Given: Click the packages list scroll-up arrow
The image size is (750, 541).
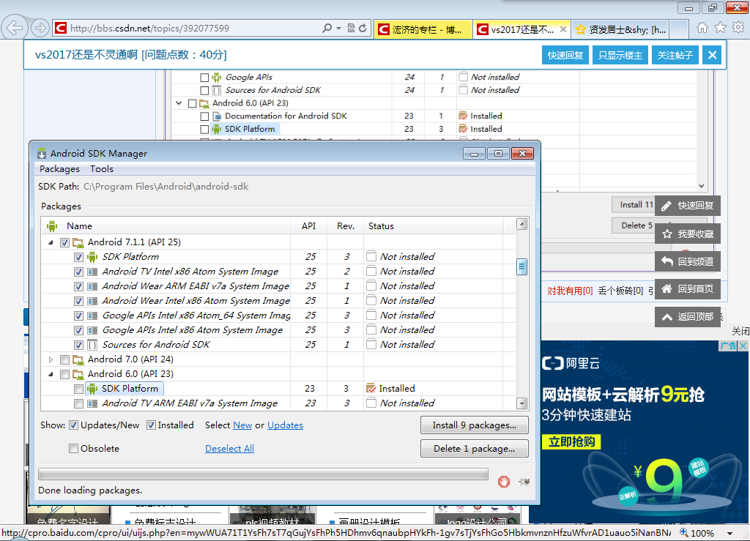Looking at the screenshot, I should 521,224.
